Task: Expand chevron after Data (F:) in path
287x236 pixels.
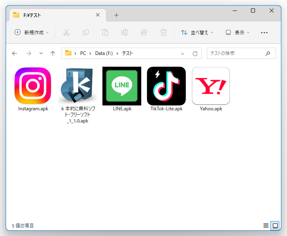Action: coord(117,53)
